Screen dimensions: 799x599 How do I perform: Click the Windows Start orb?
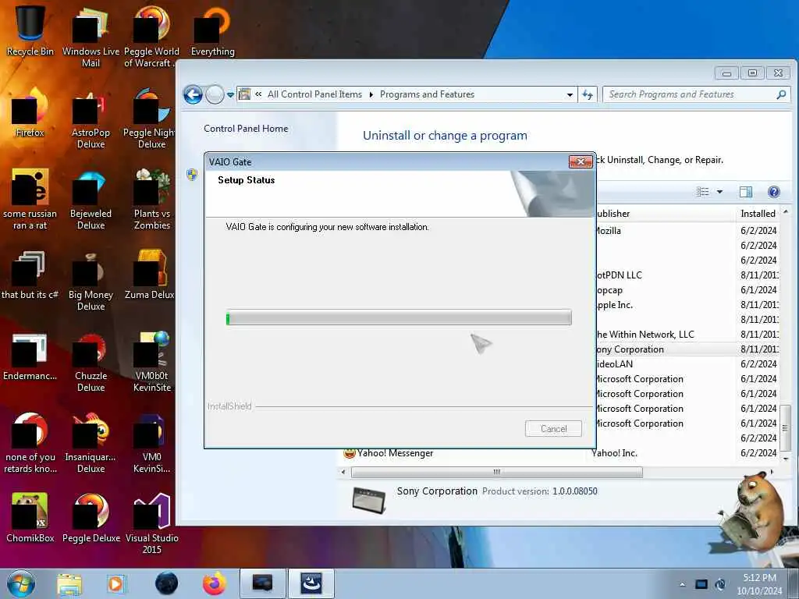(x=21, y=583)
